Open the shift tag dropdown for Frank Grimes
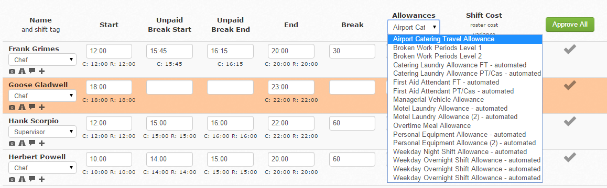The height and width of the screenshot is (188, 607). tap(42, 60)
